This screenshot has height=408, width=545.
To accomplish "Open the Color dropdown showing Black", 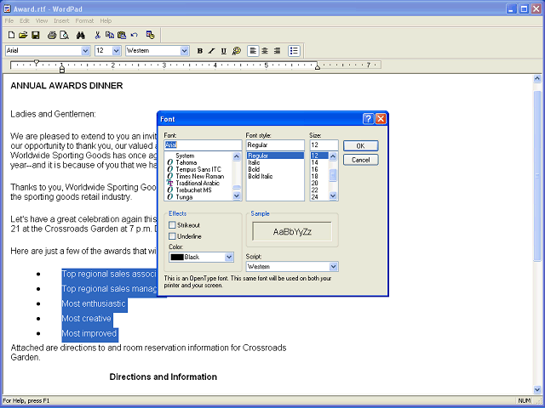I will point(229,257).
